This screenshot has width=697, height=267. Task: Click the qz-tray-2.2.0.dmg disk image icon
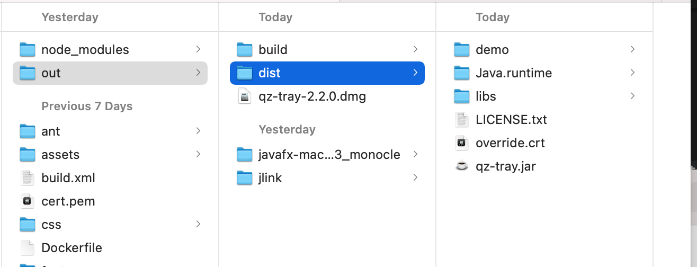click(244, 96)
